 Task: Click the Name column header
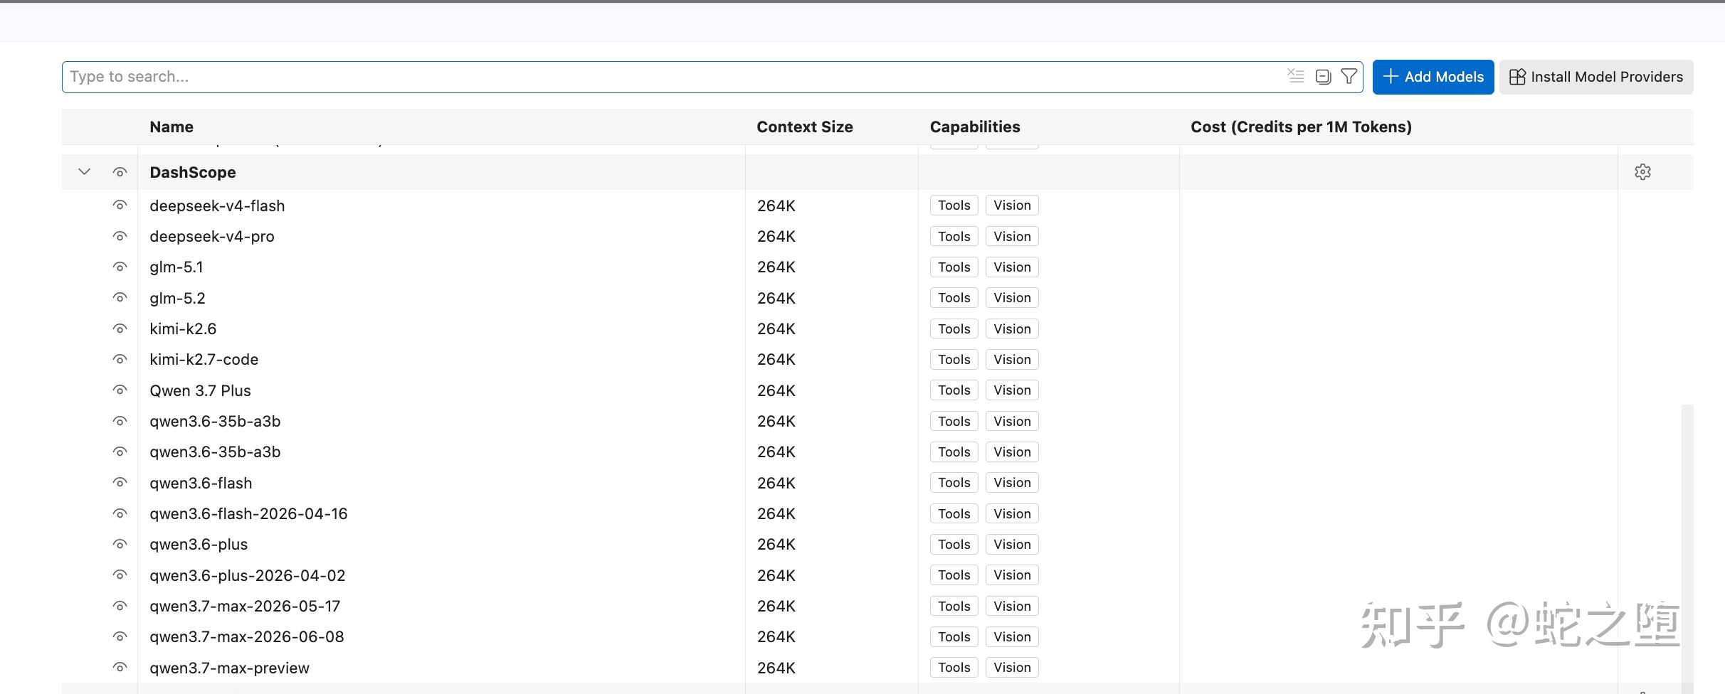(172, 127)
